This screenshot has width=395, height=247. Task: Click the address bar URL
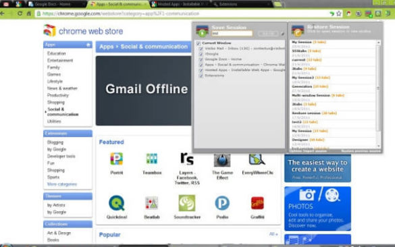point(121,13)
